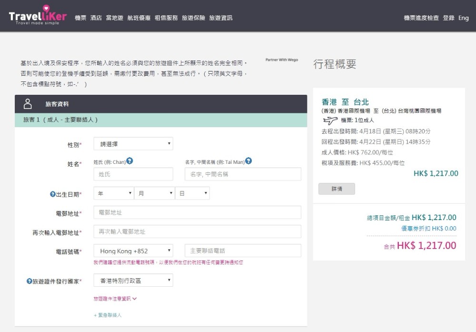Click the 電郵地址 input field
476x332 pixels.
[197, 212]
